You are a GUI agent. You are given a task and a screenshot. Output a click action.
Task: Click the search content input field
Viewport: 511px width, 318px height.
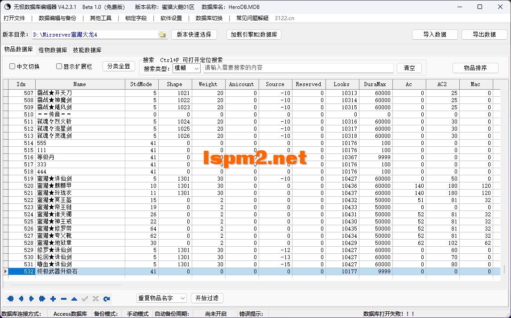click(298, 68)
